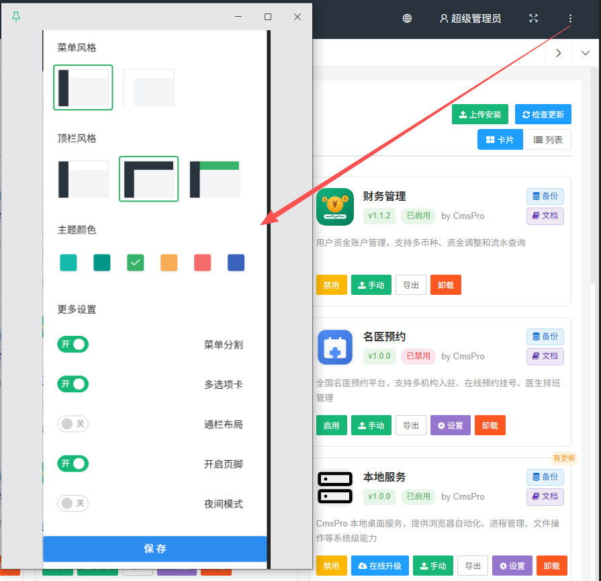
Task: Click 导出 on the 本地服务 card
Action: (x=473, y=566)
